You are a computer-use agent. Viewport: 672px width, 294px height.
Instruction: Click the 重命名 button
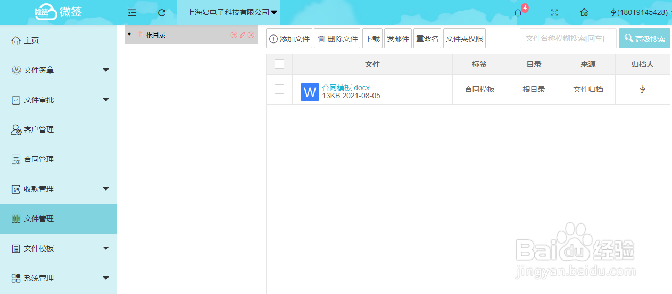[x=427, y=38]
